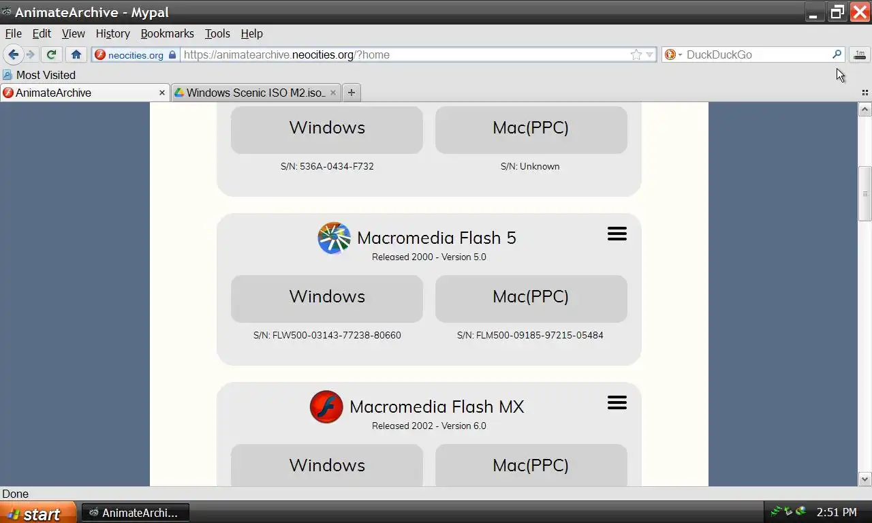Open the Tools menu
Viewport: 872px width, 523px height.
tap(217, 33)
